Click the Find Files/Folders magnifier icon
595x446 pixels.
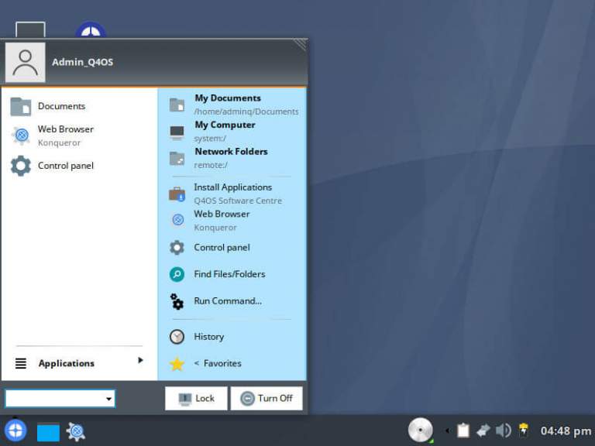coord(177,274)
